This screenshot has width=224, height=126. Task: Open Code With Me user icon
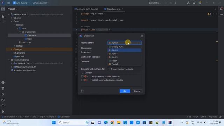click(188, 3)
